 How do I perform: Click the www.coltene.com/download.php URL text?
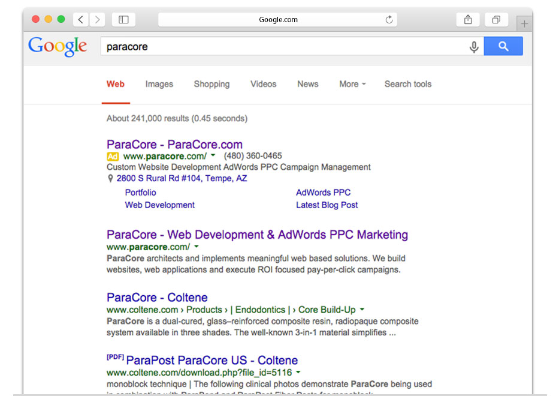pos(199,373)
